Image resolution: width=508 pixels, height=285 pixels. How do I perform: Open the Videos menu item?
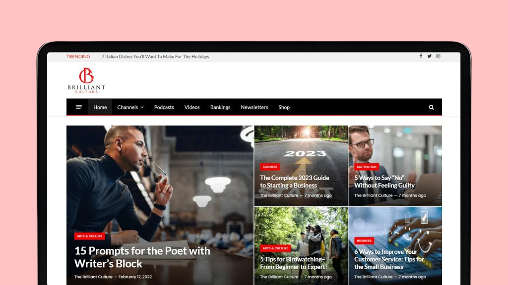(x=192, y=107)
